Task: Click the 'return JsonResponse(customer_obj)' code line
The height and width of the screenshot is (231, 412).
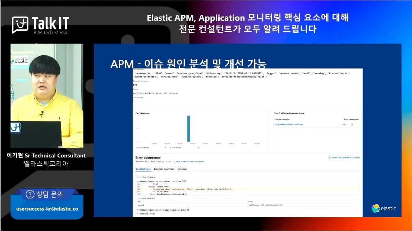Action: (x=168, y=194)
